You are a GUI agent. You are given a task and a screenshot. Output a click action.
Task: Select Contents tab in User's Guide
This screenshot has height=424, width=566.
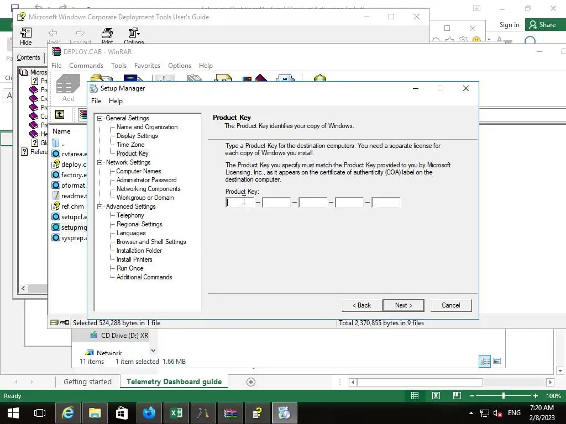(x=29, y=57)
